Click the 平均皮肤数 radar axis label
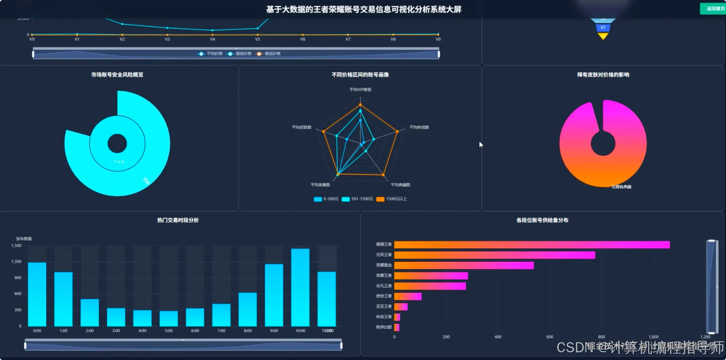 click(301, 127)
